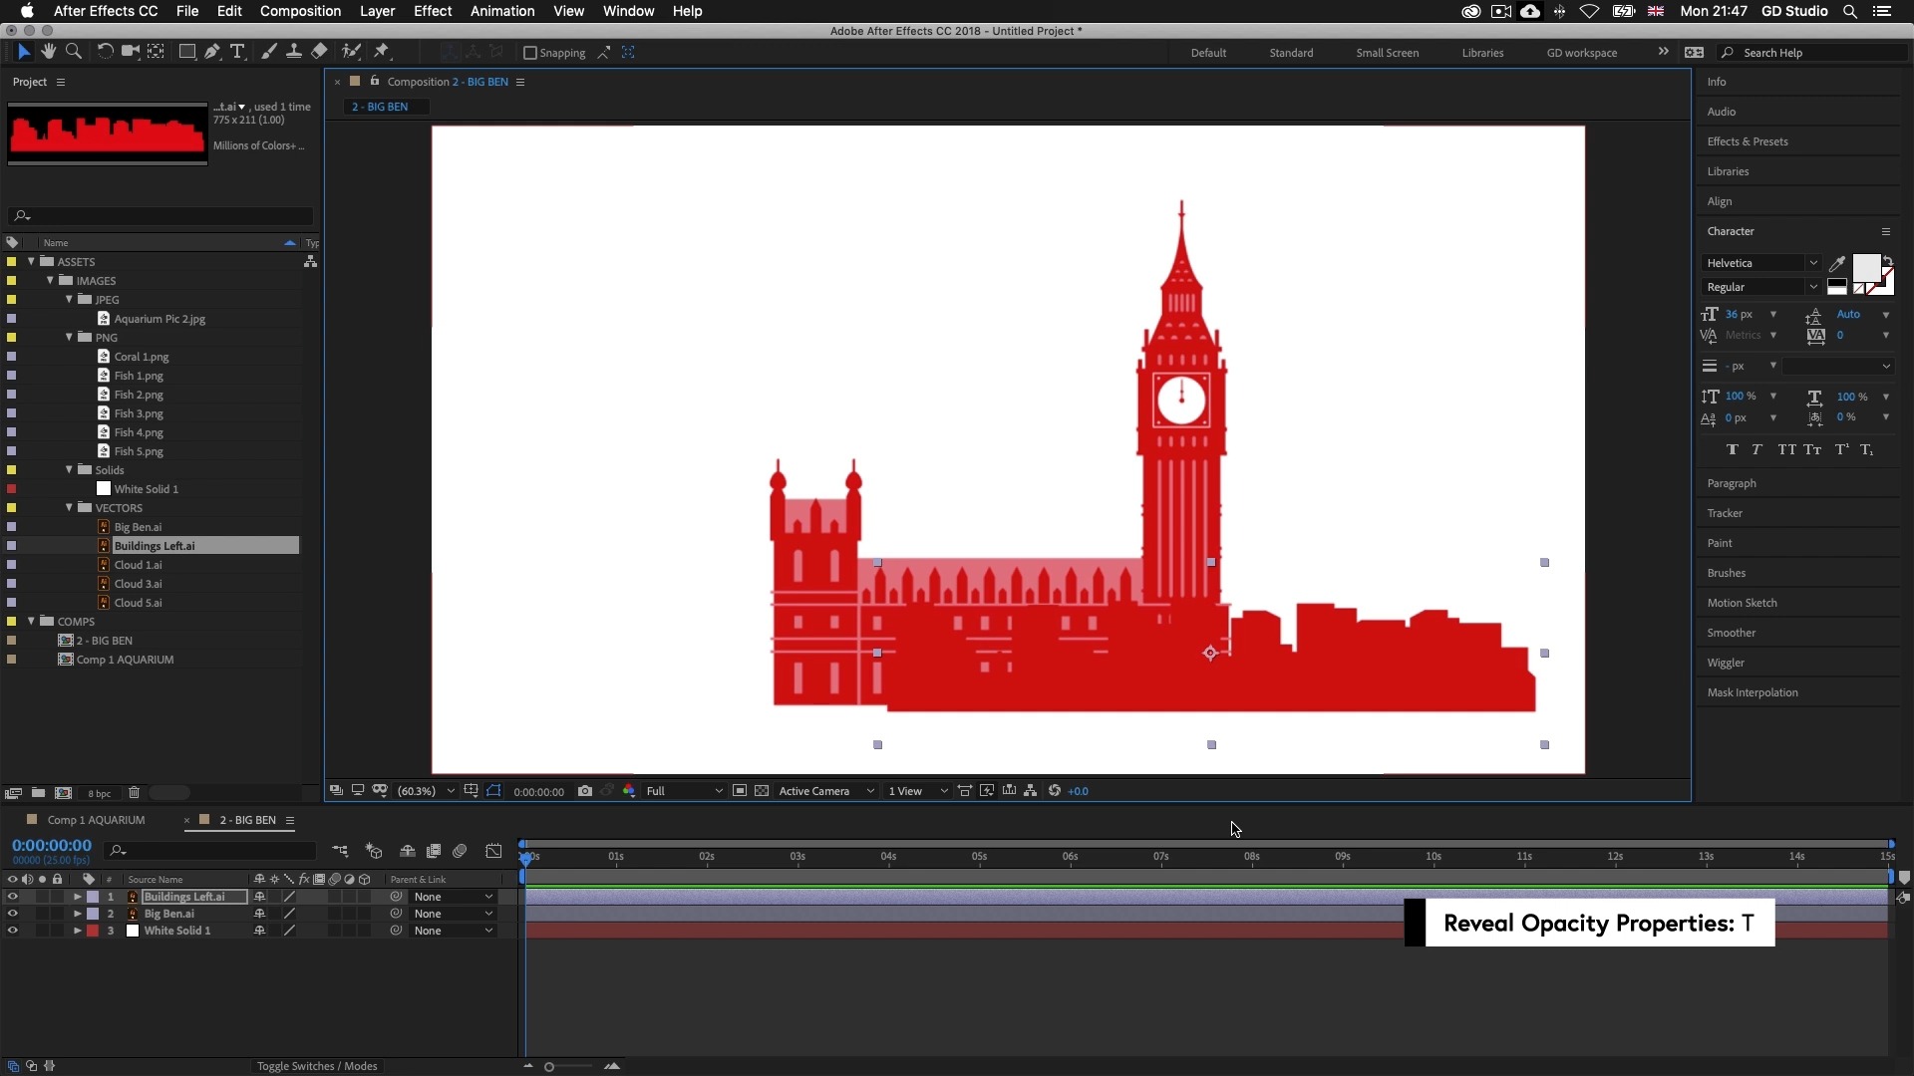Select the Rotation tool

point(105,52)
